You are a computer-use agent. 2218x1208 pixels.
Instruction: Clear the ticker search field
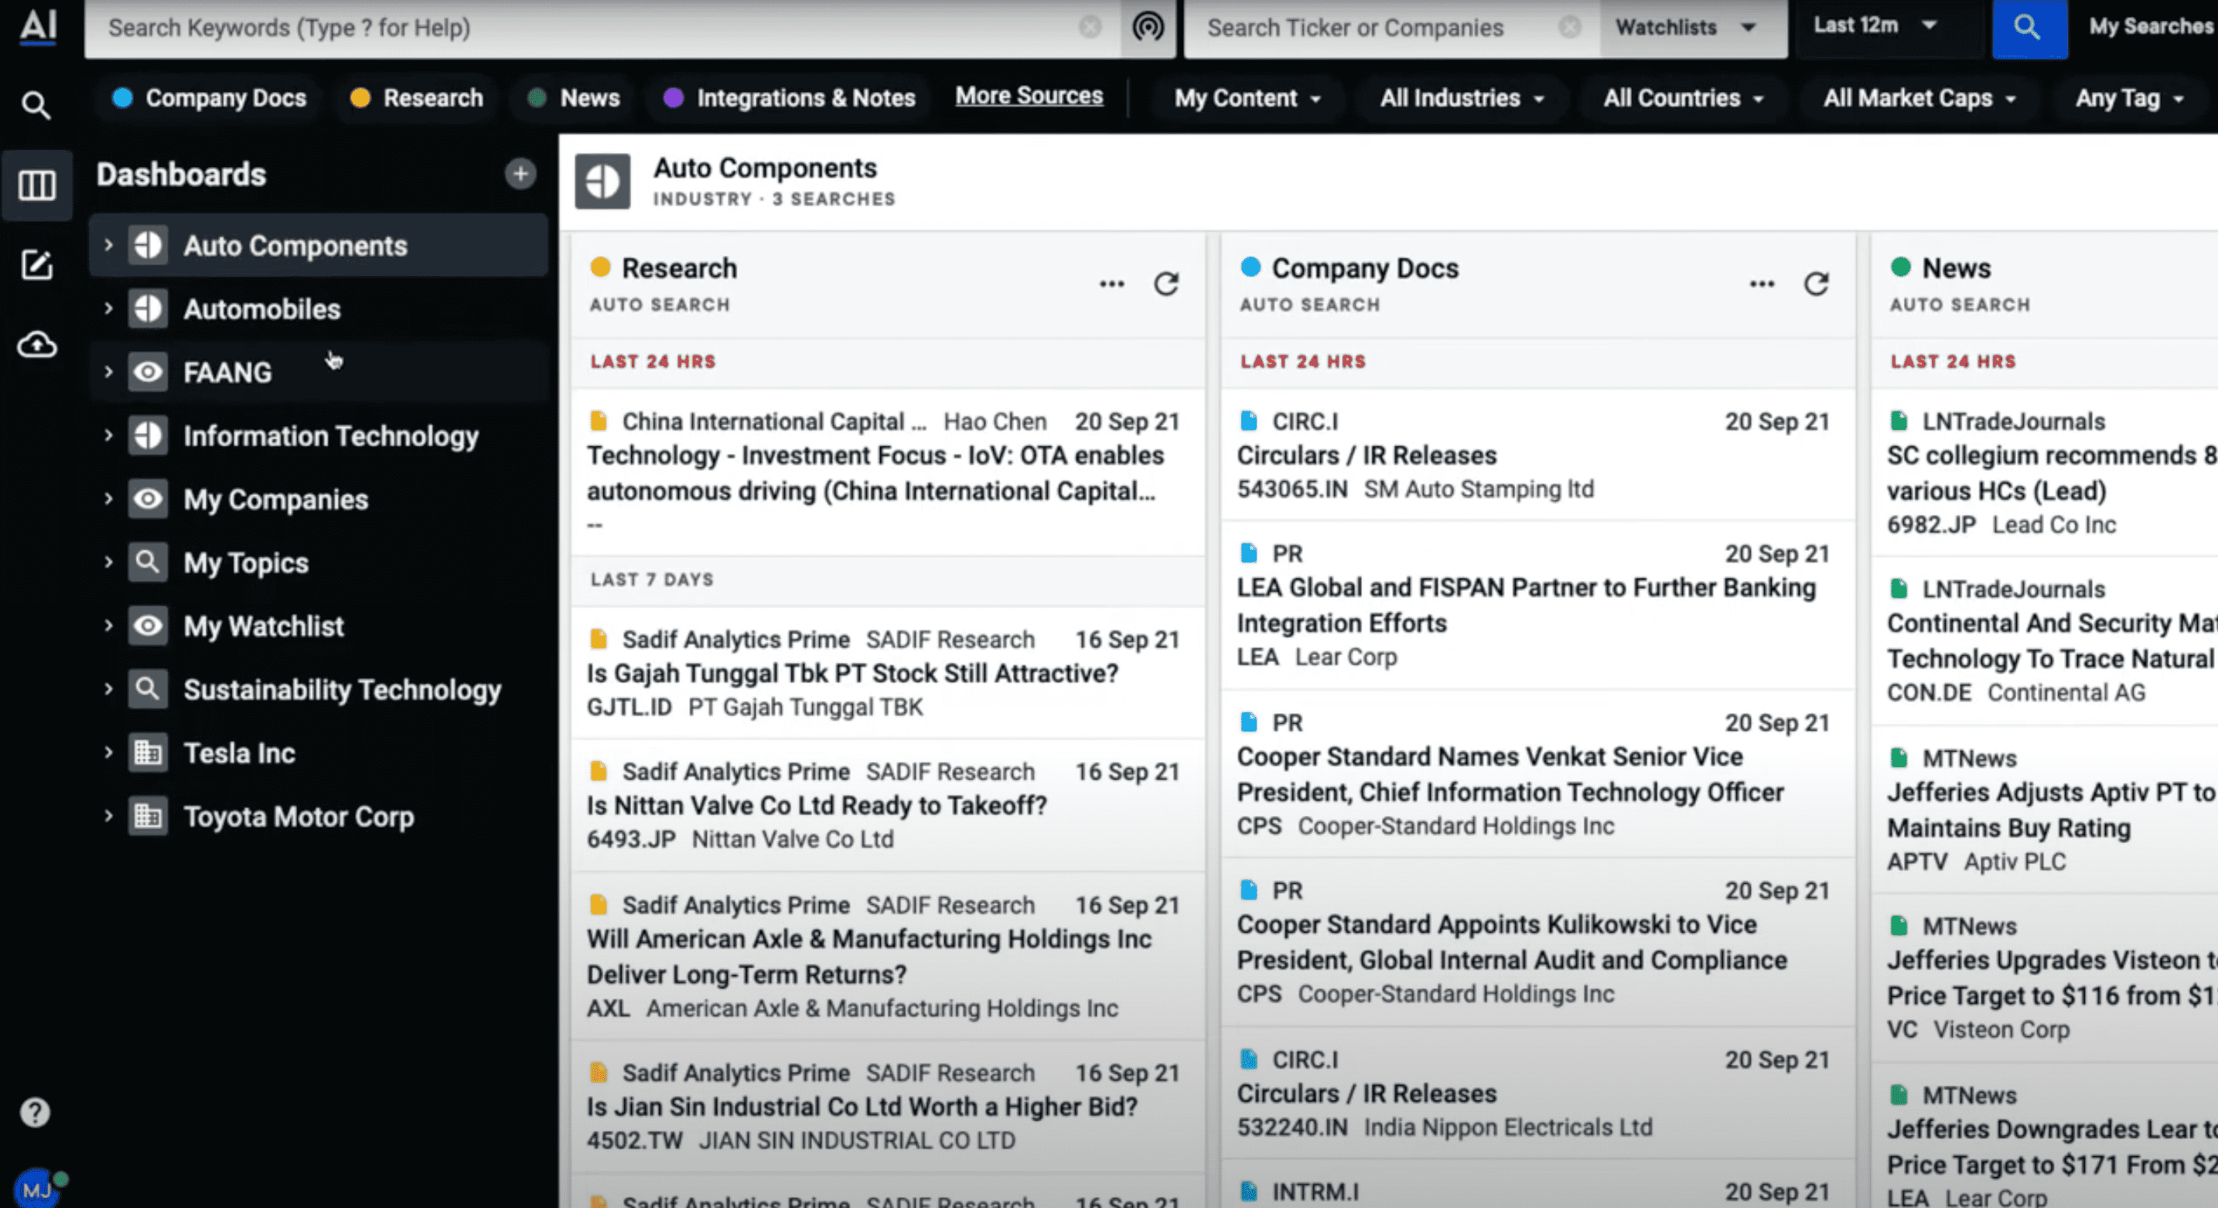coord(1570,28)
